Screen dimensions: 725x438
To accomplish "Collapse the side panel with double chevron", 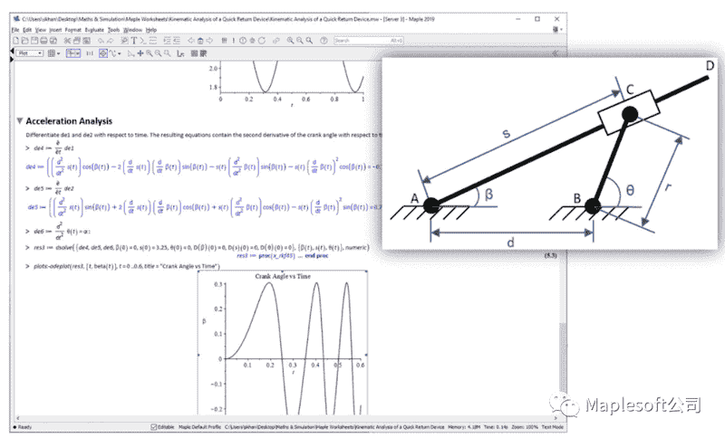I will [x=556, y=53].
